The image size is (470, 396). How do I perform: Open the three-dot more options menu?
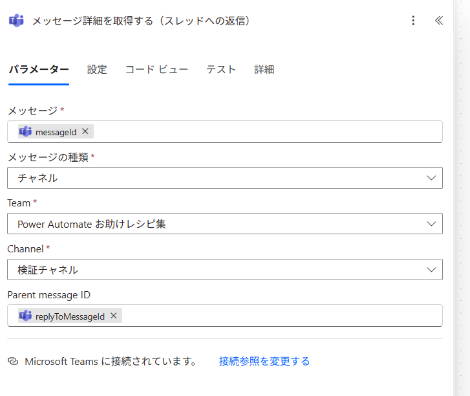[413, 21]
